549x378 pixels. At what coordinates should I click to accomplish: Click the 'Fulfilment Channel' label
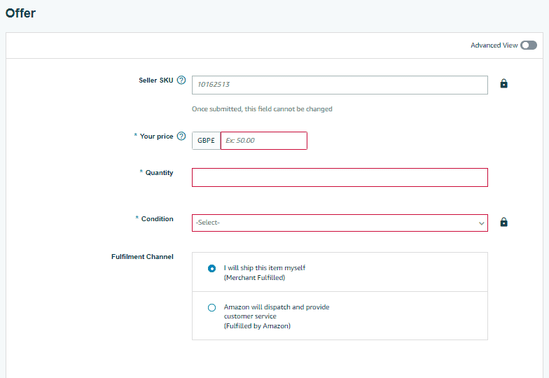coord(142,256)
